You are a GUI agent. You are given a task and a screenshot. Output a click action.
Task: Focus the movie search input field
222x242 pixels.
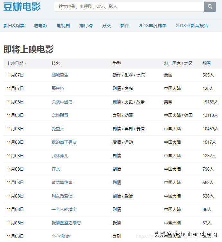(129, 7)
